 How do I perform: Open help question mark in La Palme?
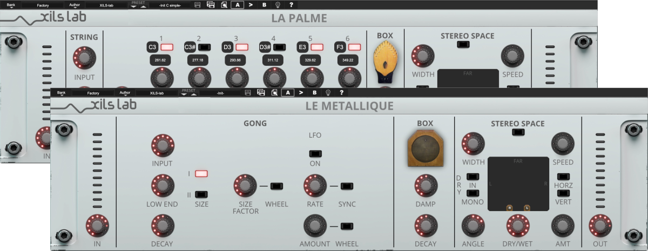[291, 4]
